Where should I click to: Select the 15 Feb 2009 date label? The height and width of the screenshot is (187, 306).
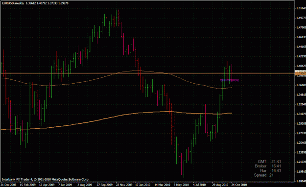[28, 185]
